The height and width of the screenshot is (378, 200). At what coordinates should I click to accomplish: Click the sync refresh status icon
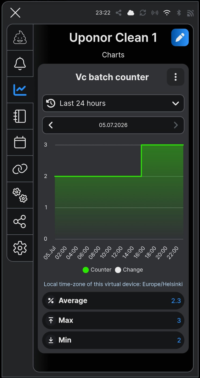tap(143, 13)
